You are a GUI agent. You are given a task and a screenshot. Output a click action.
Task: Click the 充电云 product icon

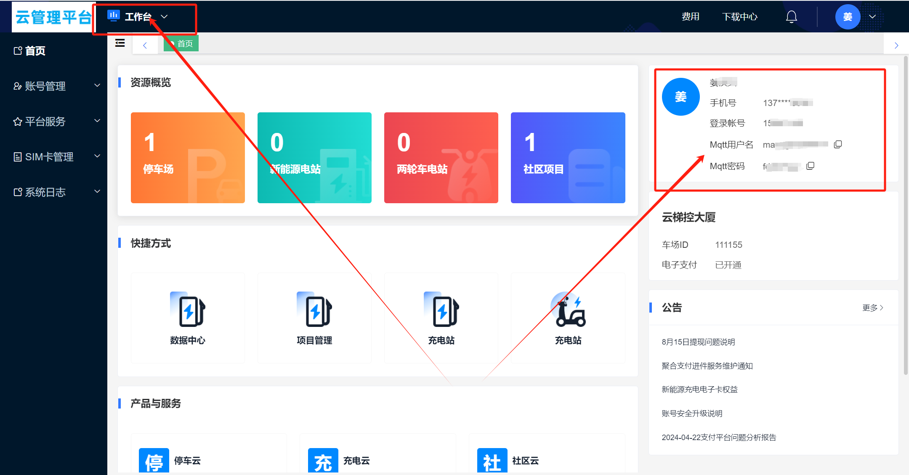(323, 461)
